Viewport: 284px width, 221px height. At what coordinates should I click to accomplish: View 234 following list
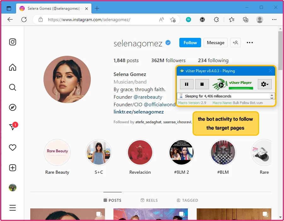click(x=213, y=60)
